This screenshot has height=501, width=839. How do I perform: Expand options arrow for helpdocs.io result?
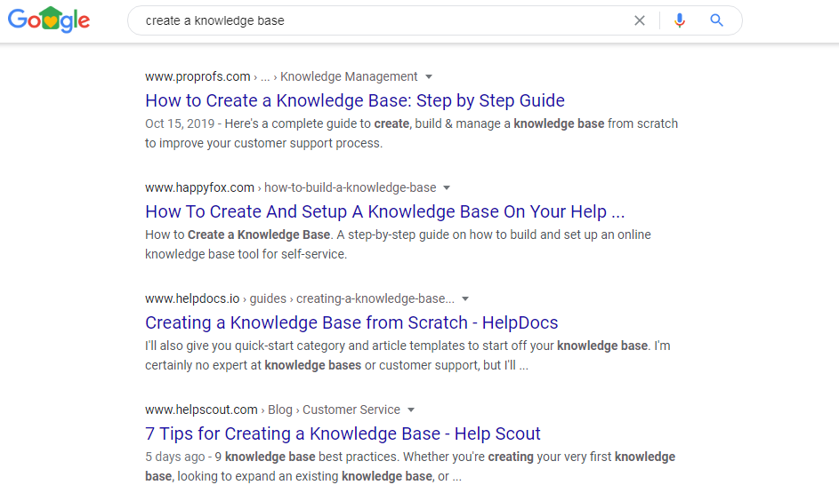[x=465, y=298]
